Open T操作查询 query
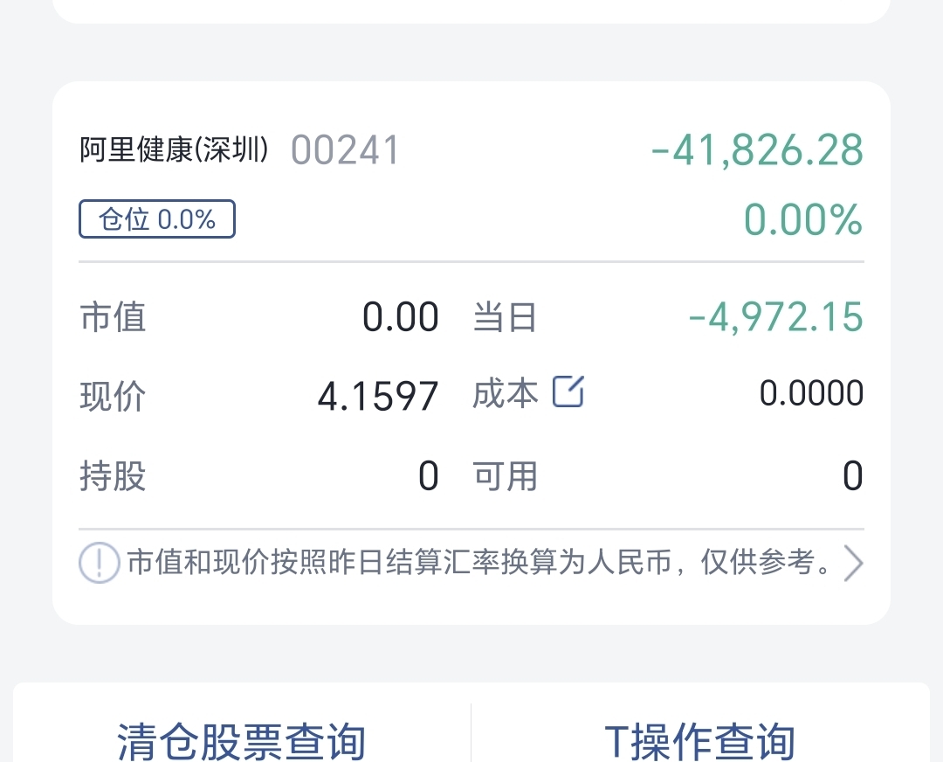The height and width of the screenshot is (762, 943). [700, 741]
